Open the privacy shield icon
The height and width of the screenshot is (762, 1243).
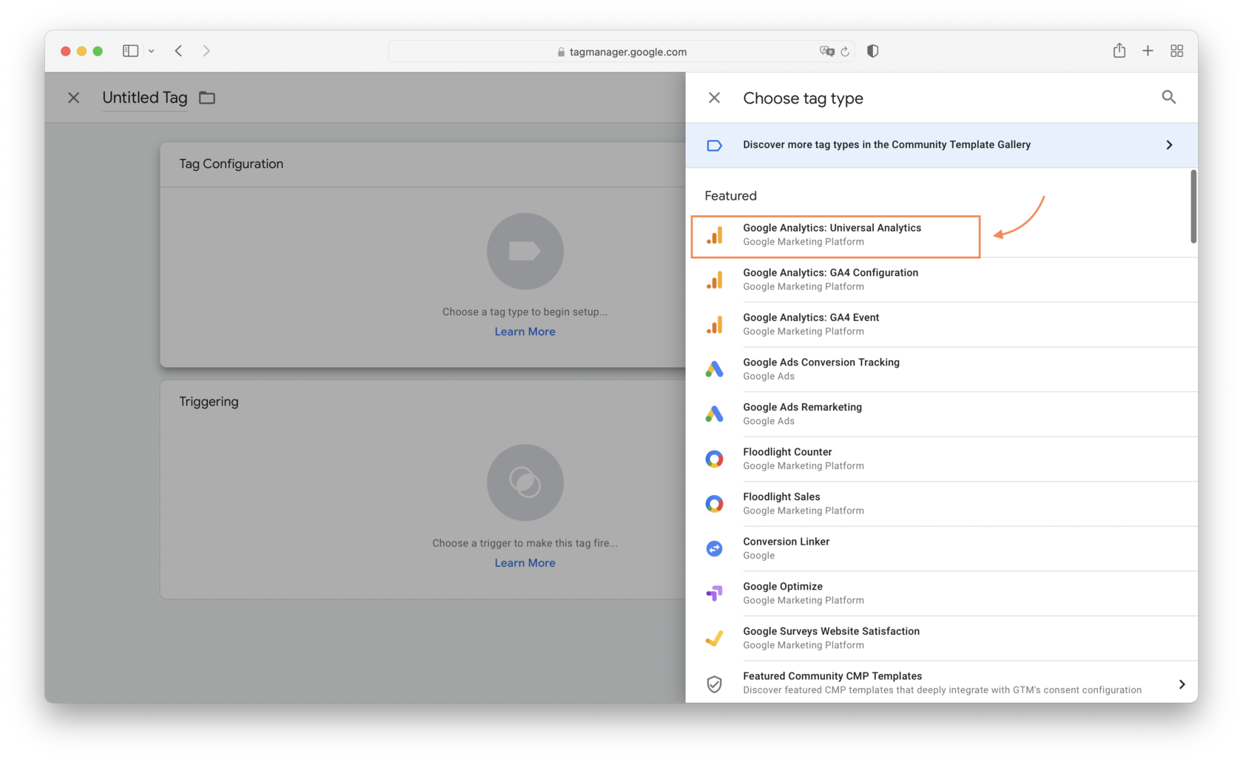point(872,51)
